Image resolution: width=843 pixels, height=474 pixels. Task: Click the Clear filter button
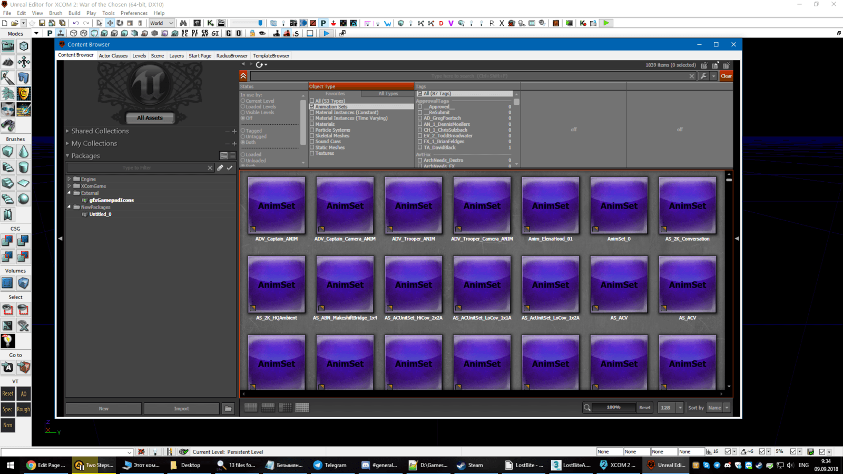726,76
